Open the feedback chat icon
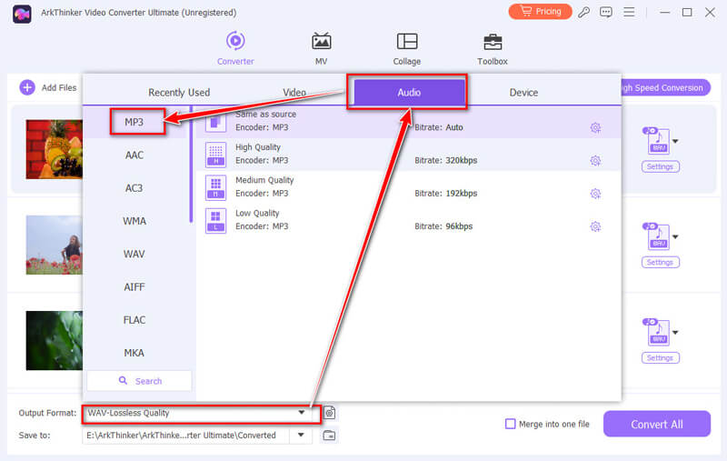727x461 pixels. [605, 13]
